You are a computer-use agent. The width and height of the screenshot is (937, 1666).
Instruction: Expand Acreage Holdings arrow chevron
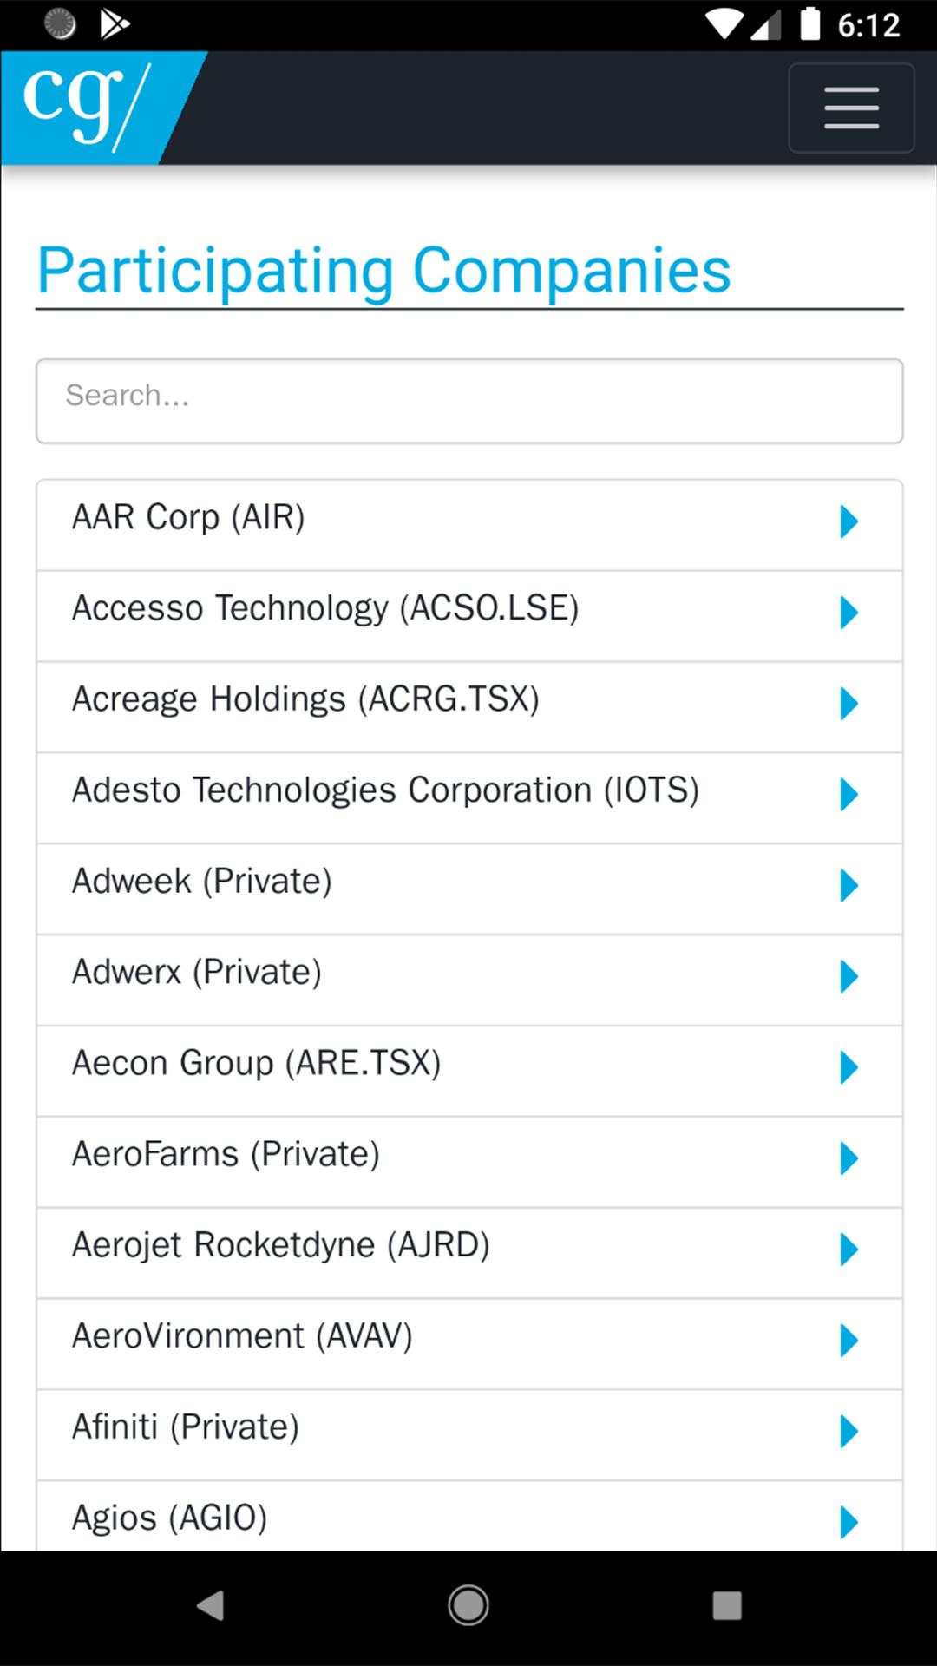tap(849, 704)
